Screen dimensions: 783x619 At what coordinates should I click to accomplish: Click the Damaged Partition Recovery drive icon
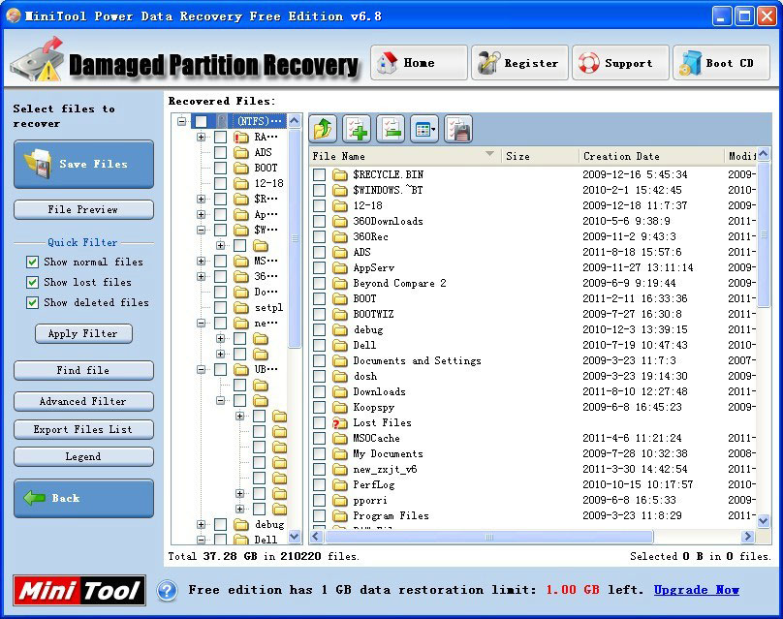38,60
